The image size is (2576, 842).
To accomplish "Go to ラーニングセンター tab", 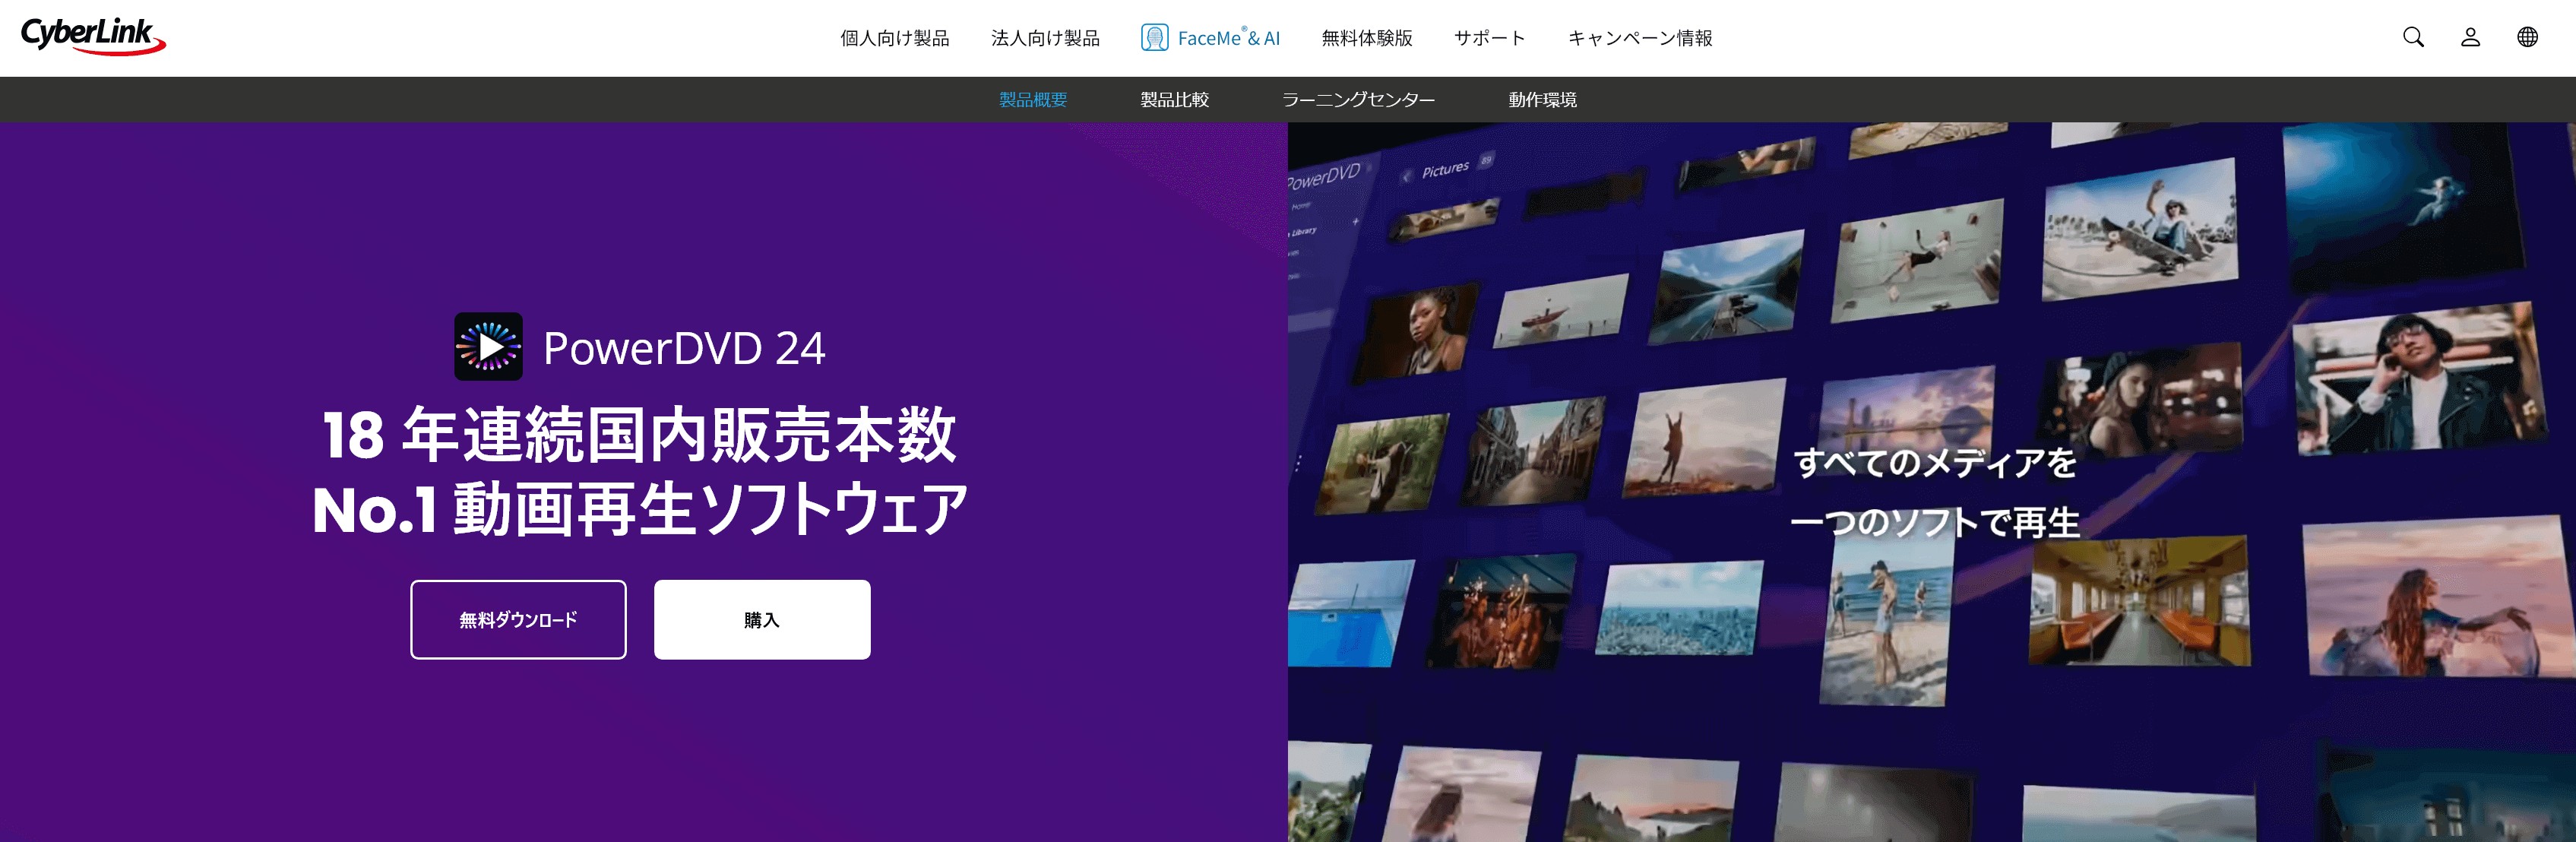I will pyautogui.click(x=1358, y=100).
